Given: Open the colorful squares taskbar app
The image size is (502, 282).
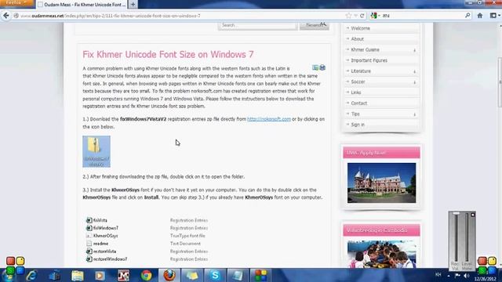Looking at the screenshot, I should (x=260, y=275).
